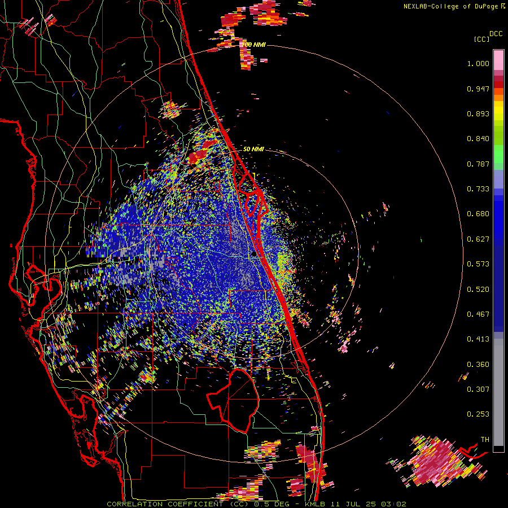Viewport: 508px width, 508px height.
Task: Click the 0.573 legend value
Action: tap(478, 264)
